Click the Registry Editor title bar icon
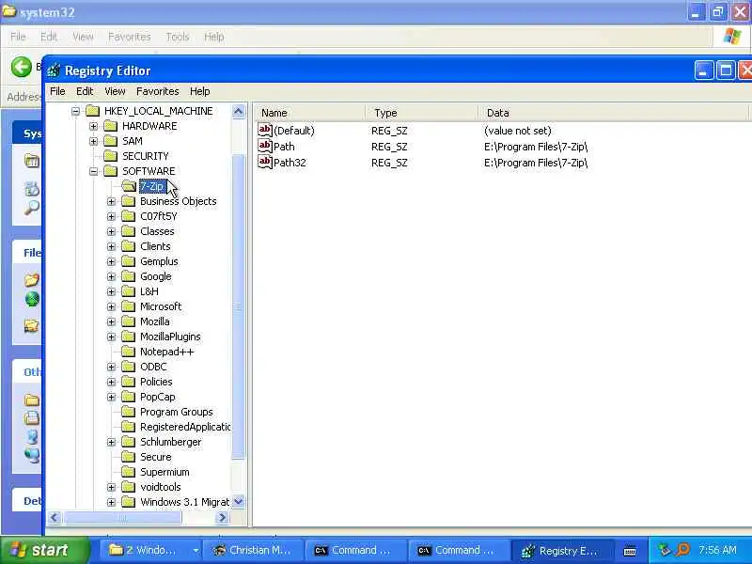Image resolution: width=752 pixels, height=564 pixels. click(54, 70)
